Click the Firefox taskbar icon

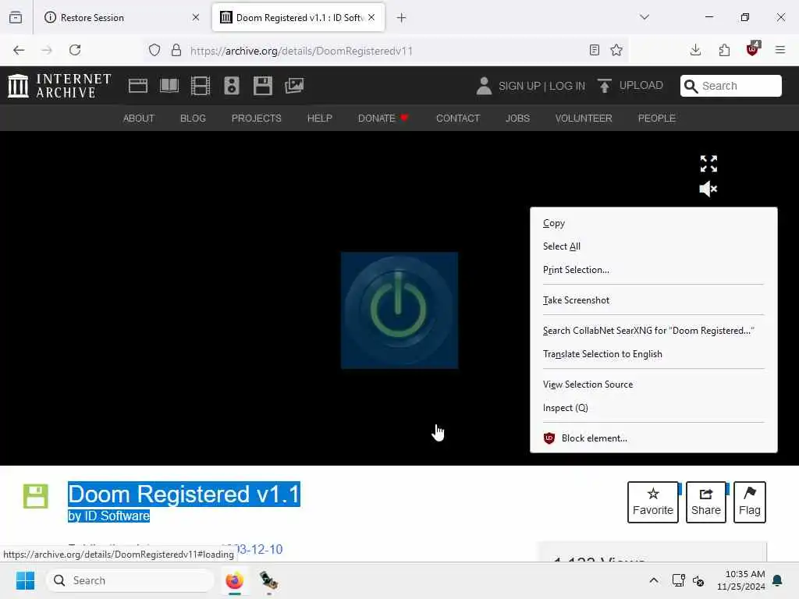point(235,580)
